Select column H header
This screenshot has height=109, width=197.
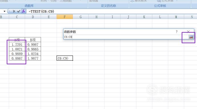click(97, 17)
